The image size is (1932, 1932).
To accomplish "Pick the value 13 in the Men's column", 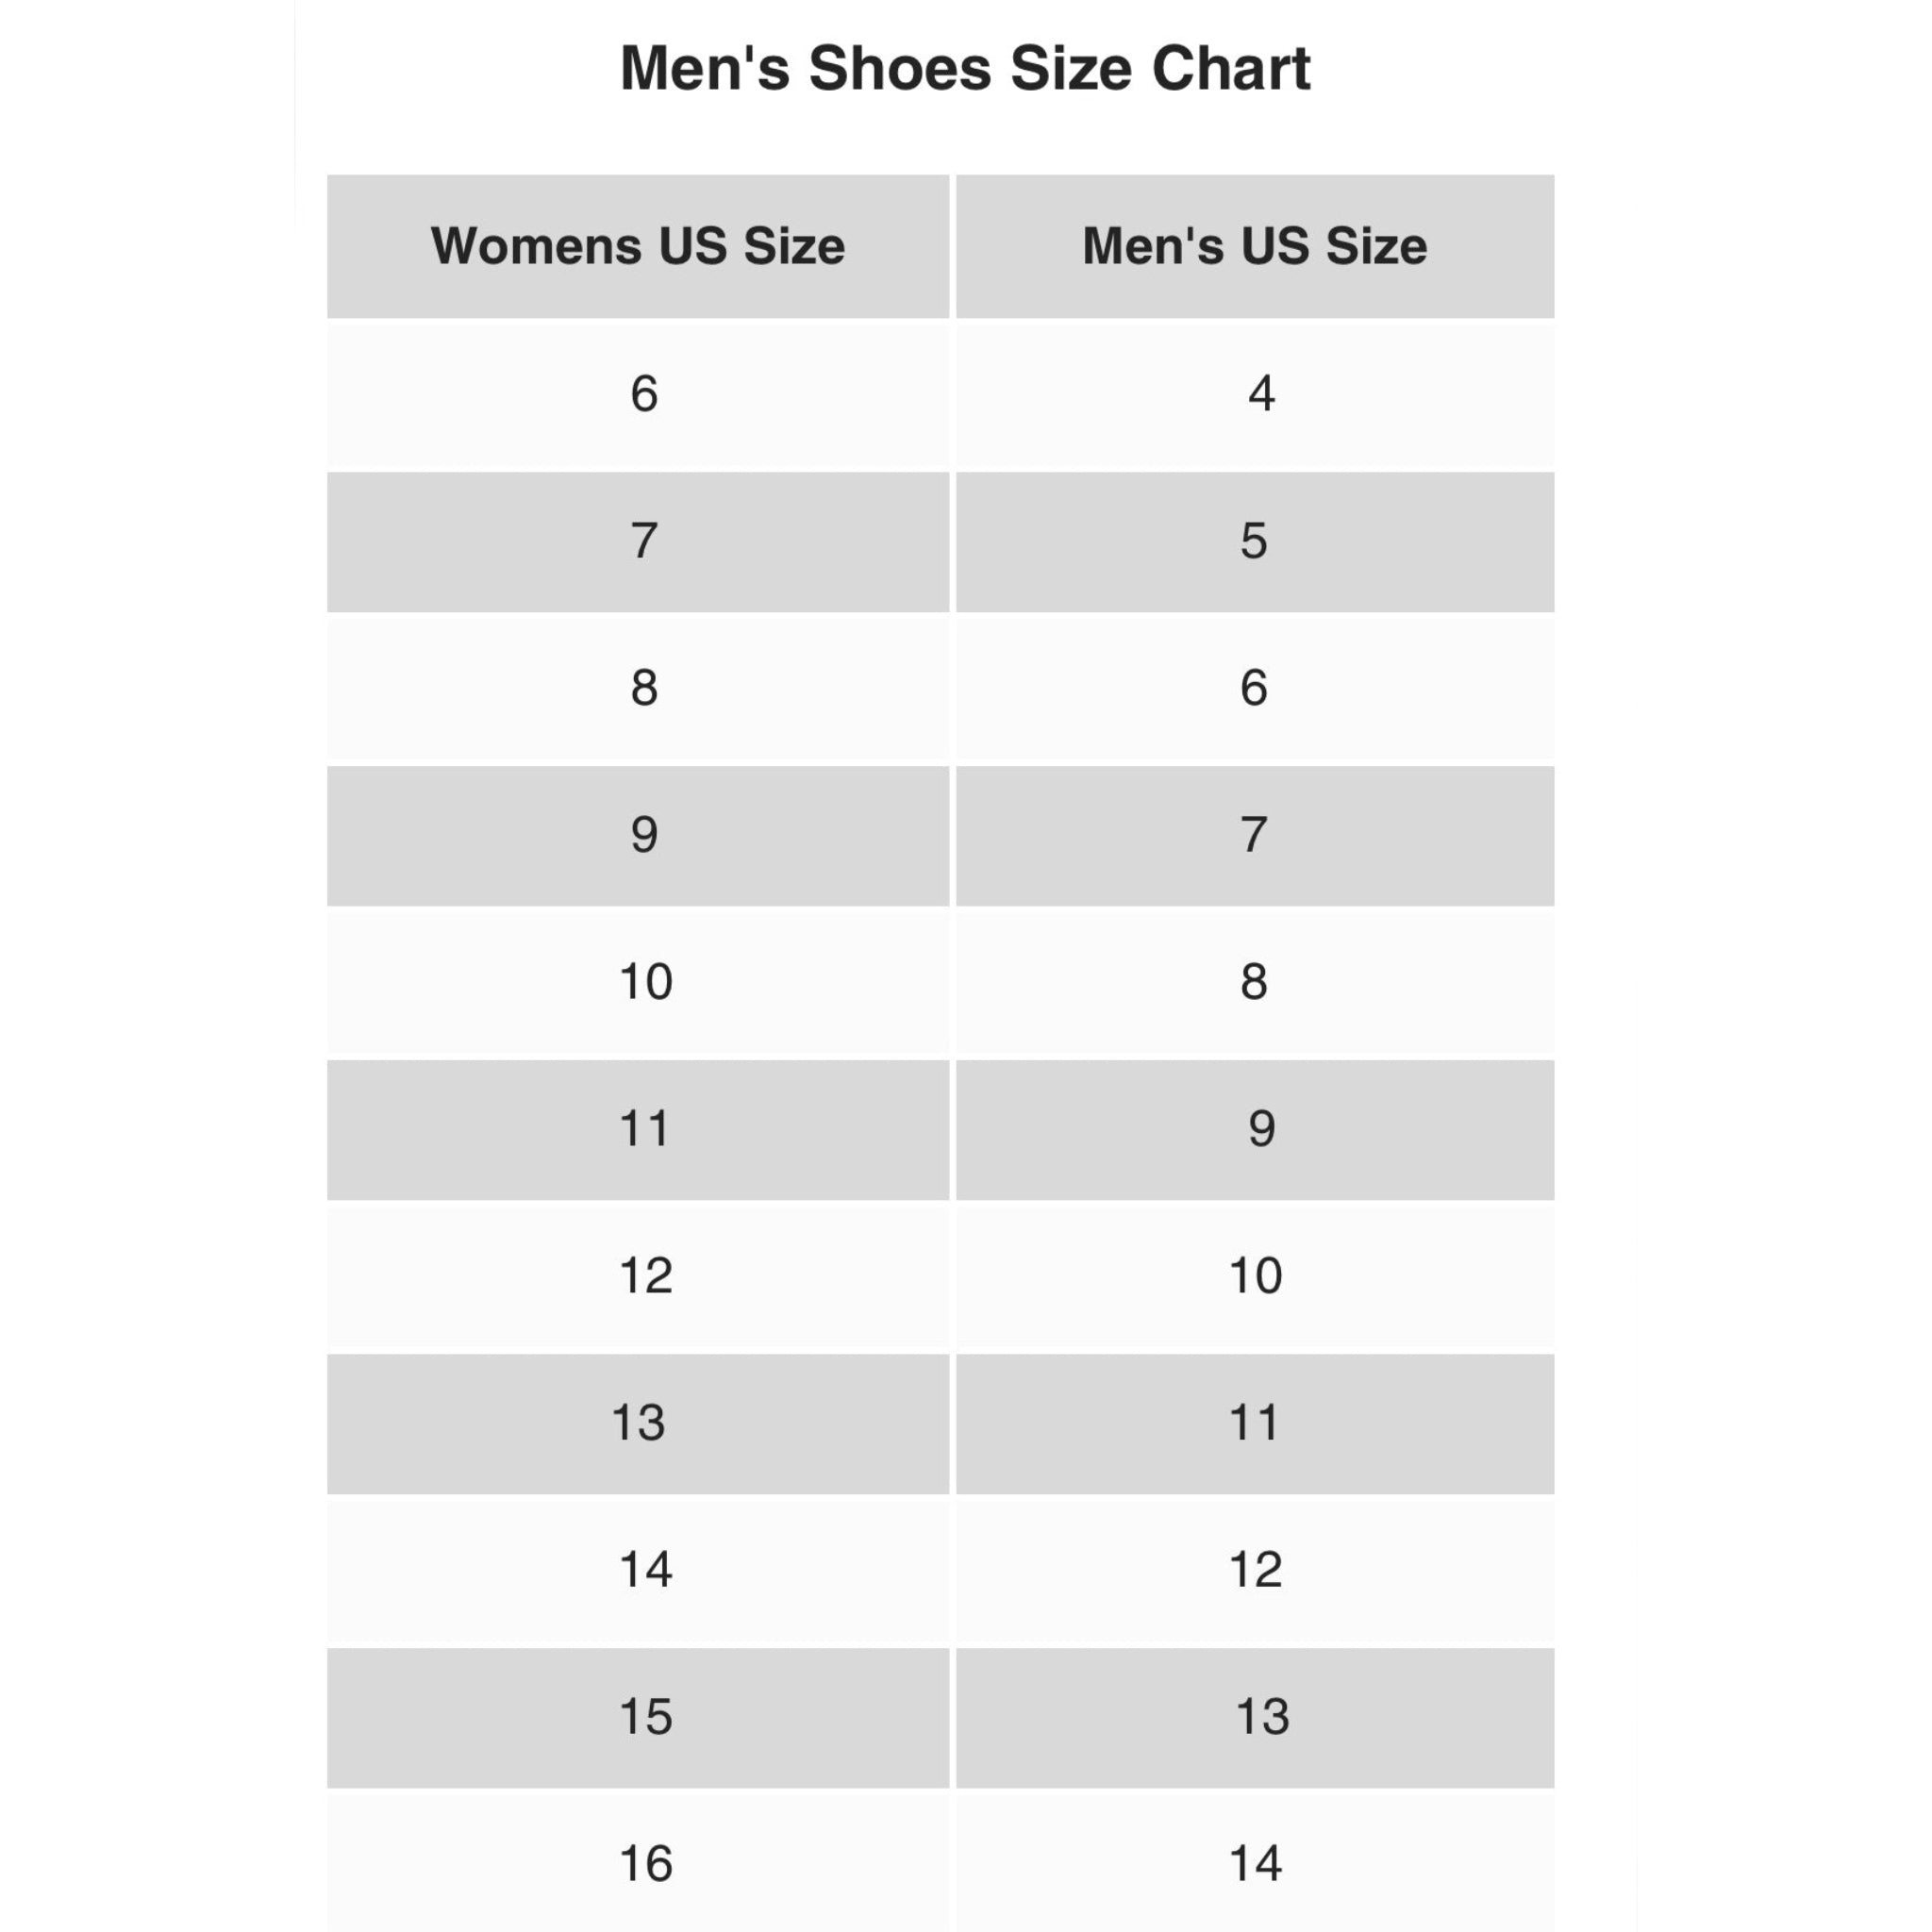I will [x=1262, y=1717].
